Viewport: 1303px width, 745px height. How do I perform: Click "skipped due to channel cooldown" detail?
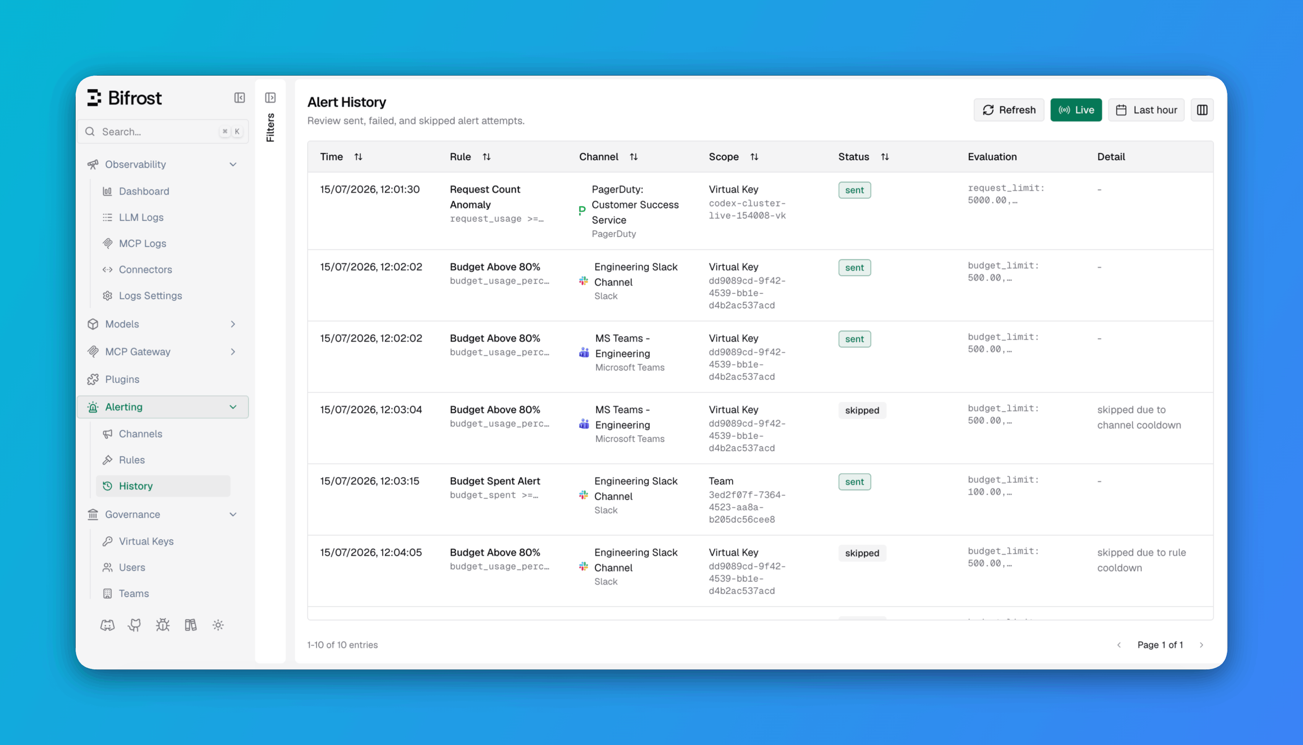(x=1139, y=417)
